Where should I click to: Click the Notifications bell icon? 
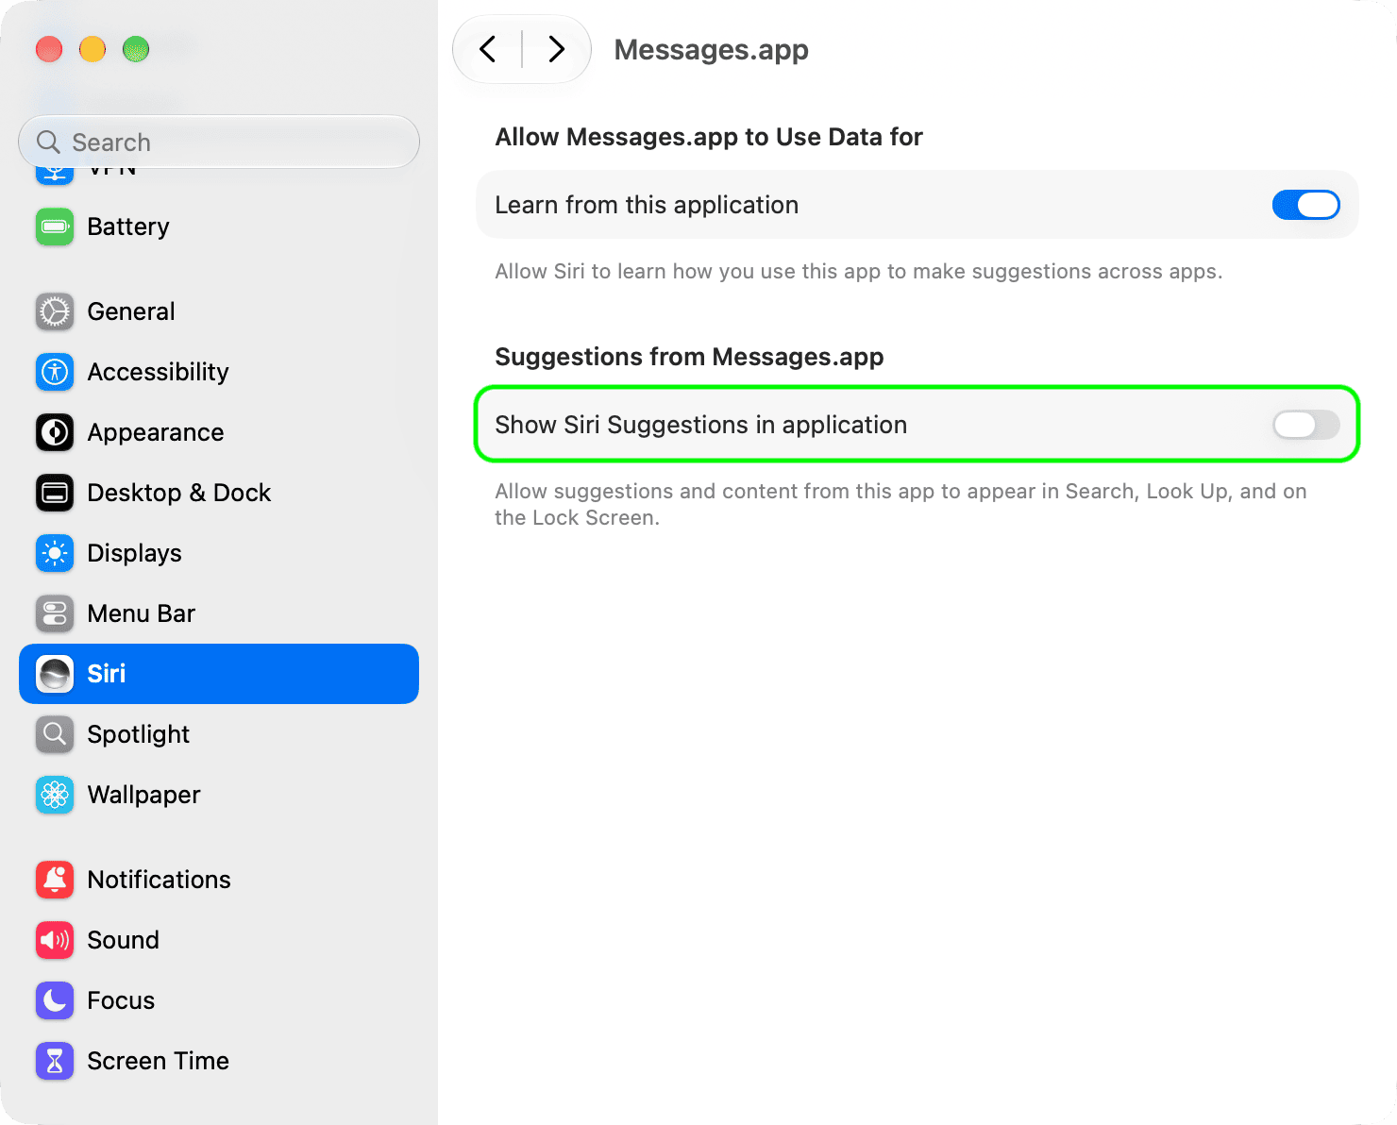(55, 880)
